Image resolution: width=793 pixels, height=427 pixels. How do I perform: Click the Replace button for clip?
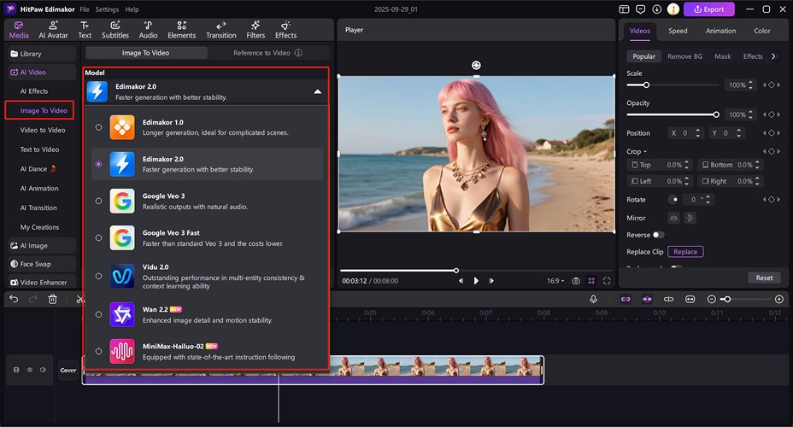tap(685, 252)
